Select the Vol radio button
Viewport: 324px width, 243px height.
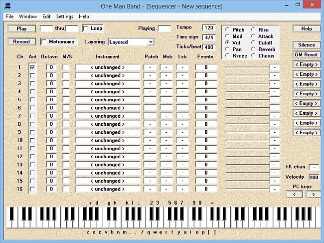(227, 42)
